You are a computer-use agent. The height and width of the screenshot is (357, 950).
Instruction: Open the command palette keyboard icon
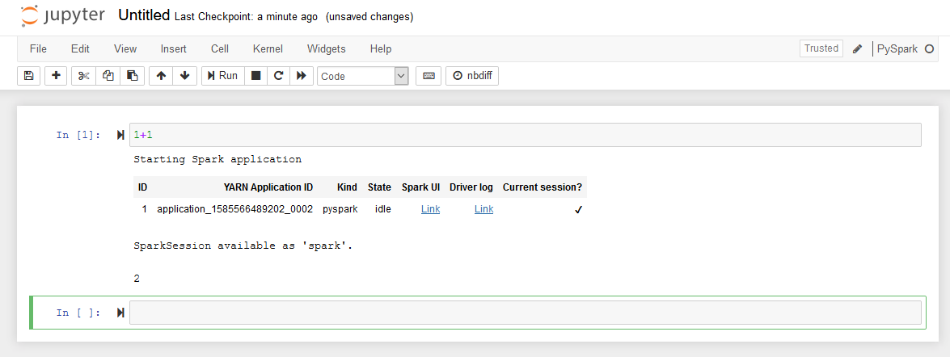429,76
